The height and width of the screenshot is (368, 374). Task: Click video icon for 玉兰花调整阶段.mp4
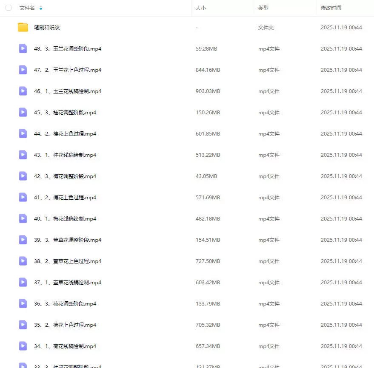(x=23, y=49)
